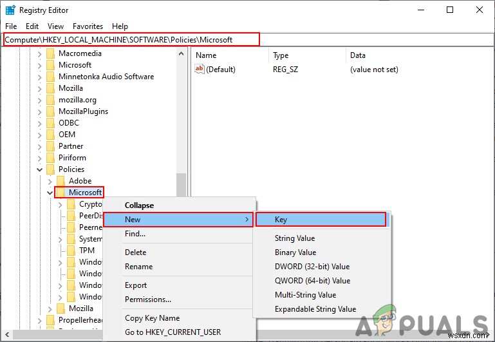Choose Go to HKEY_CURRENT_USER
495x342 pixels.
click(x=179, y=332)
